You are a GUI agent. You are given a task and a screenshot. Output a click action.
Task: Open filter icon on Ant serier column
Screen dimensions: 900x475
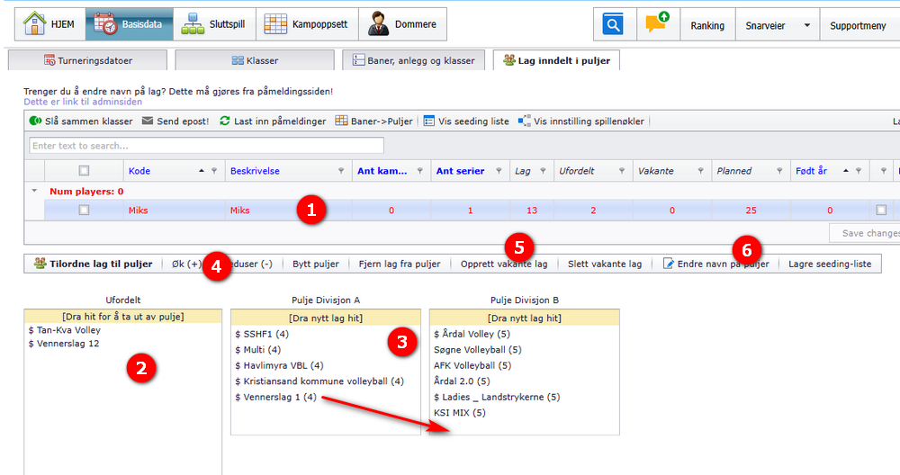[x=499, y=171]
